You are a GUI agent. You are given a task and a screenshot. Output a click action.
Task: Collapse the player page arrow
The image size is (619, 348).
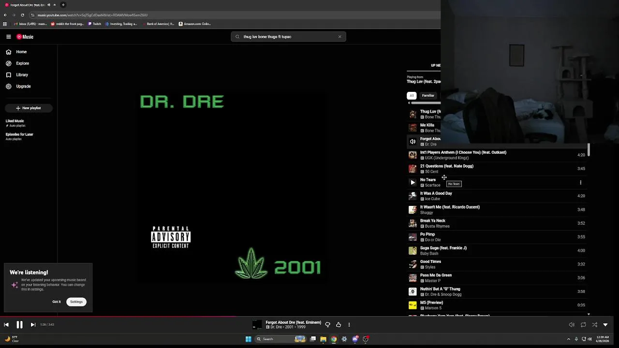click(x=605, y=325)
